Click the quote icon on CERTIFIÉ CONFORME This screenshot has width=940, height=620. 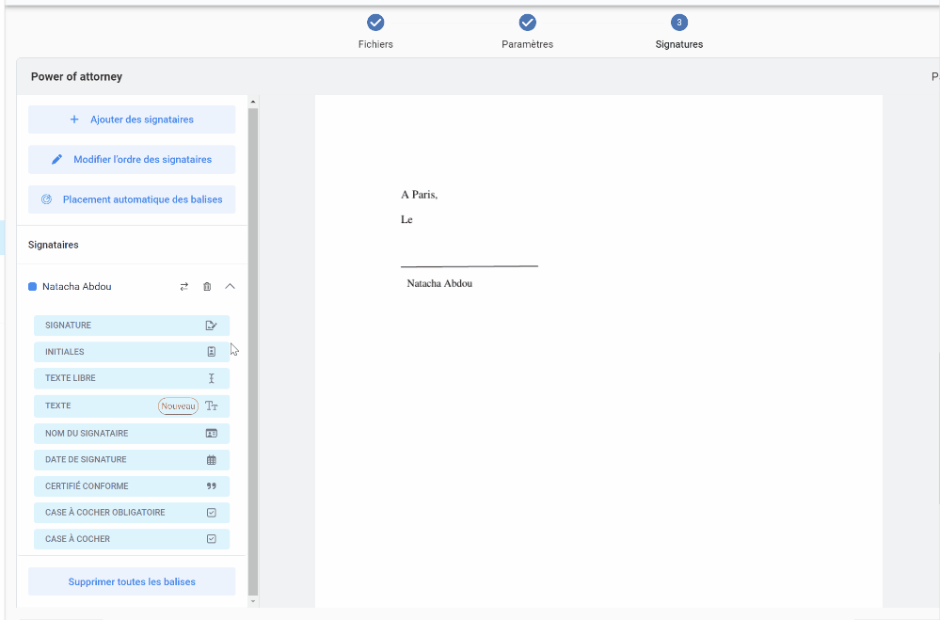point(211,486)
